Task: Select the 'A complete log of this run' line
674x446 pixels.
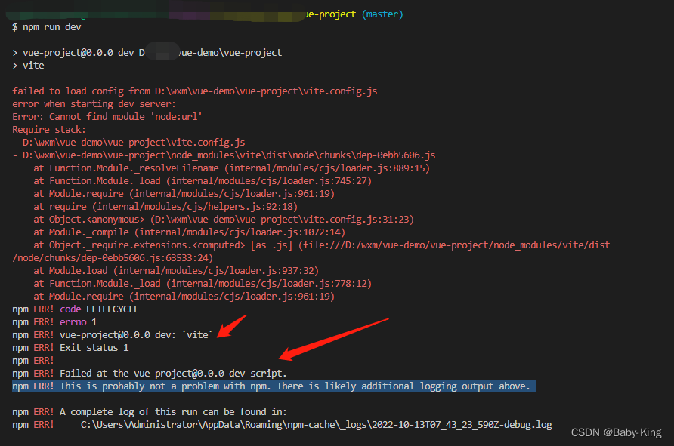Action: (x=151, y=411)
